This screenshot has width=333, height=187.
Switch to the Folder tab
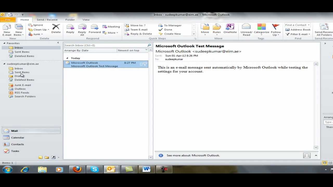pos(70,20)
